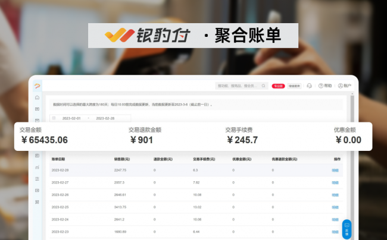387x240 pixels.
Task: Click the 交易手续费 total ¥245.7
Action: pyautogui.click(x=242, y=140)
